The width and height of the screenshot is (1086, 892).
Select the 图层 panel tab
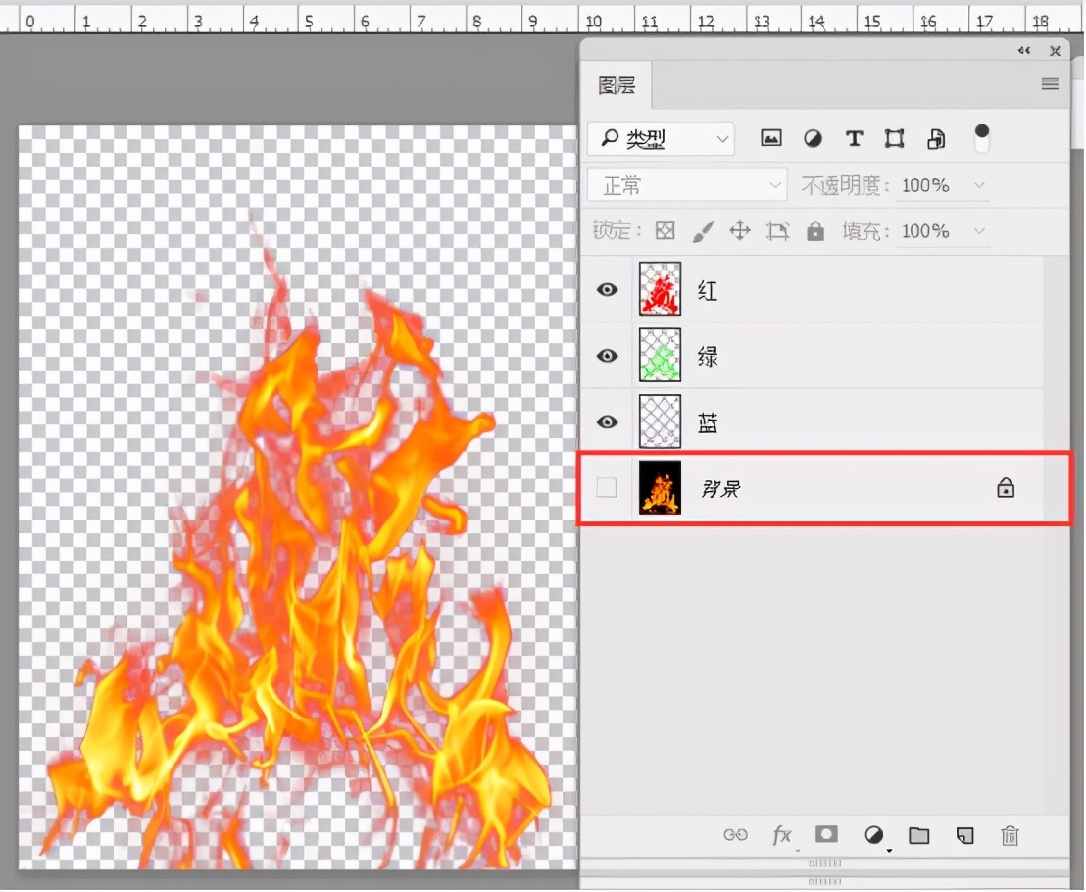point(617,86)
